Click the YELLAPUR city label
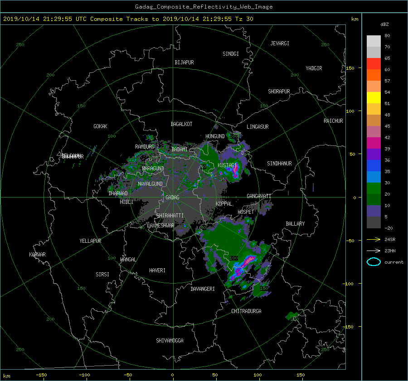Viewport: 408px width, 381px height. [x=90, y=241]
